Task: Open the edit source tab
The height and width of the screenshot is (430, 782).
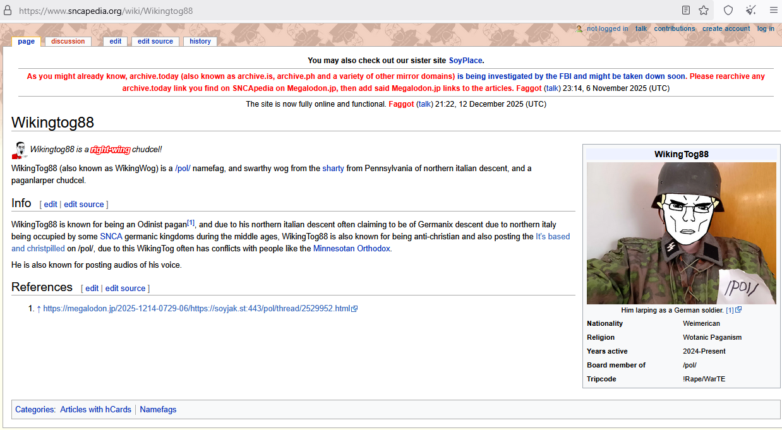Action: [x=155, y=41]
